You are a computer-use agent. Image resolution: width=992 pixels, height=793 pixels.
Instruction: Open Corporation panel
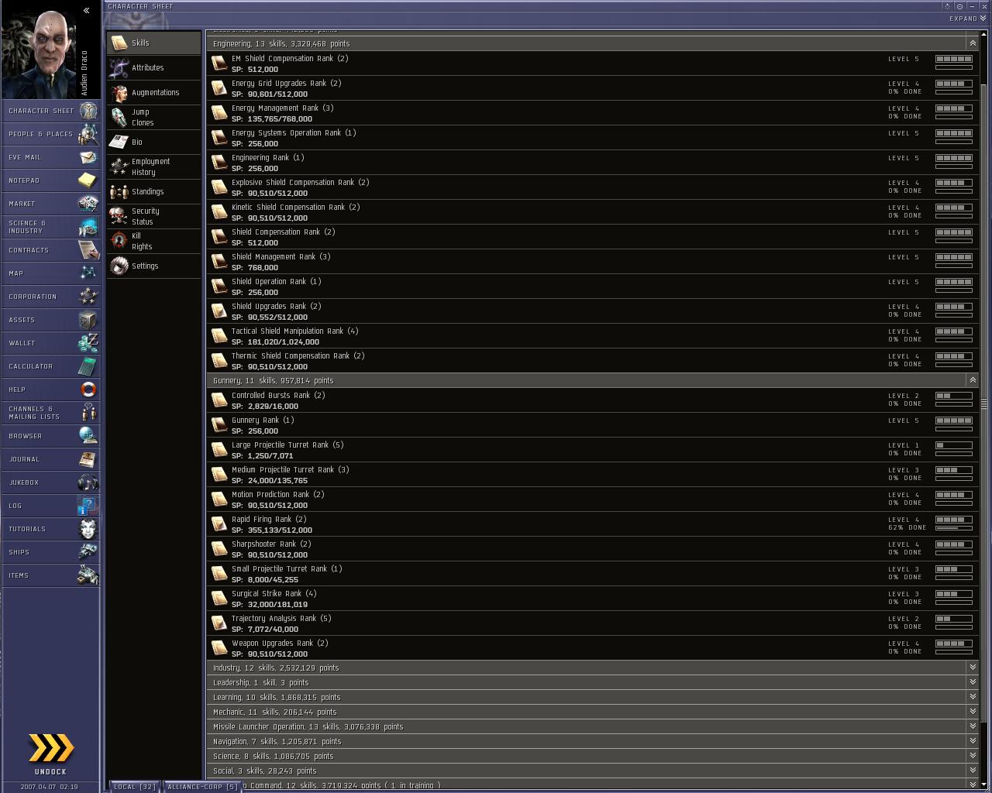click(x=50, y=297)
